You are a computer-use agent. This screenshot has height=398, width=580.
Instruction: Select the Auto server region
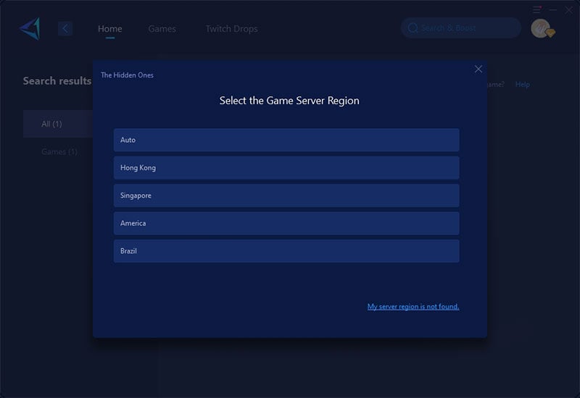[x=286, y=140]
